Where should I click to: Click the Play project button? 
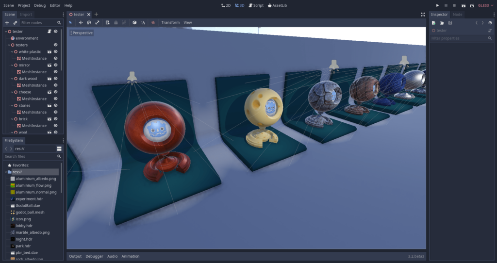tap(437, 5)
